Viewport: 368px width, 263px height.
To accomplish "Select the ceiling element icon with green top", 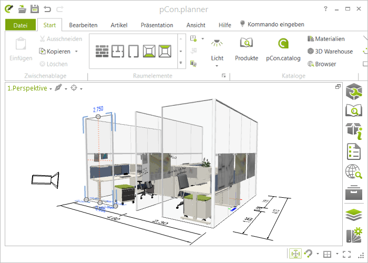I will 165,51.
